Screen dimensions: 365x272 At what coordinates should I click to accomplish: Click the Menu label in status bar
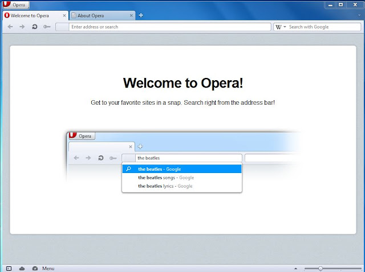point(48,269)
